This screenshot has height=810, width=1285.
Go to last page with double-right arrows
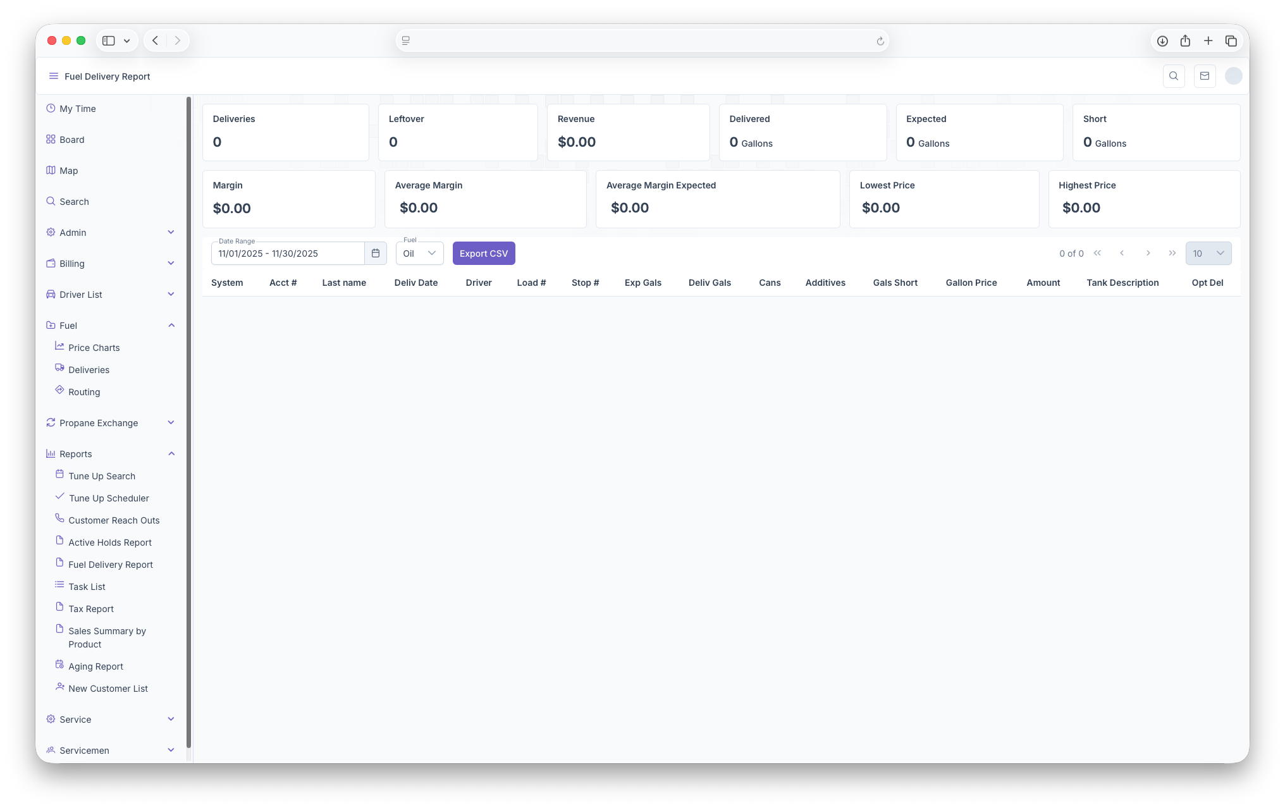tap(1172, 254)
